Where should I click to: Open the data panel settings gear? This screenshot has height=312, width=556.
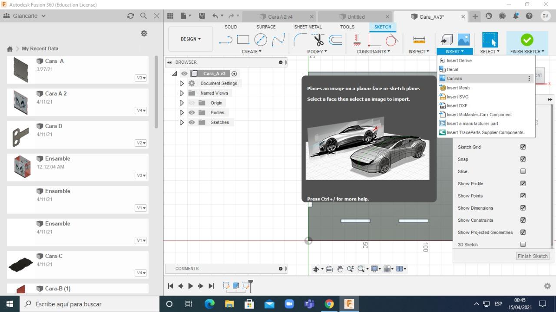(144, 33)
